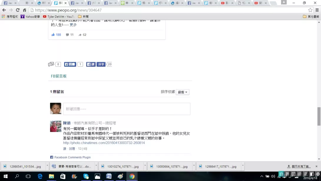Reload the page with the refresh icon
Screen dimensions: 321x181
(18, 10)
